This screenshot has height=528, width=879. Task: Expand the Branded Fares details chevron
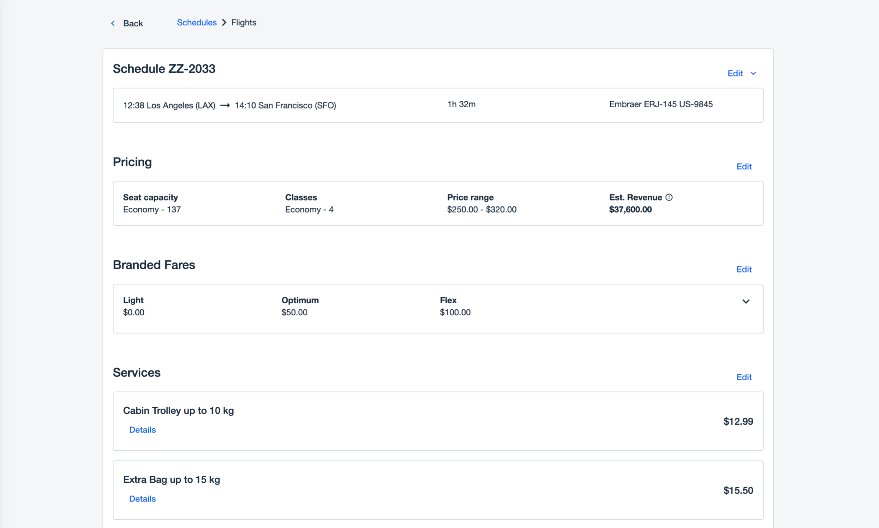(x=746, y=301)
